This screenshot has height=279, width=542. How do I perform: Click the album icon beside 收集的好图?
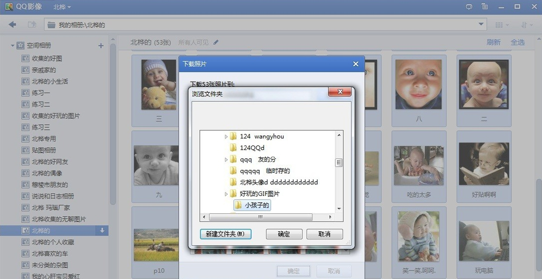pos(25,59)
